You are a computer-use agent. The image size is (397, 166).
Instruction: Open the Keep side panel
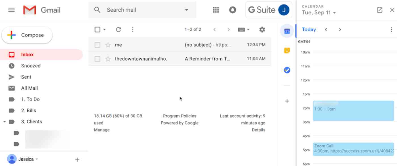[286, 50]
